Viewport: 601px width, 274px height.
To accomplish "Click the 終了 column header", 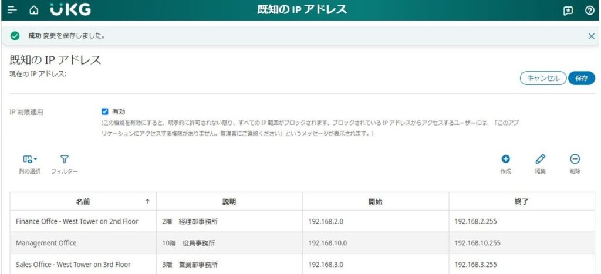I will coord(521,201).
